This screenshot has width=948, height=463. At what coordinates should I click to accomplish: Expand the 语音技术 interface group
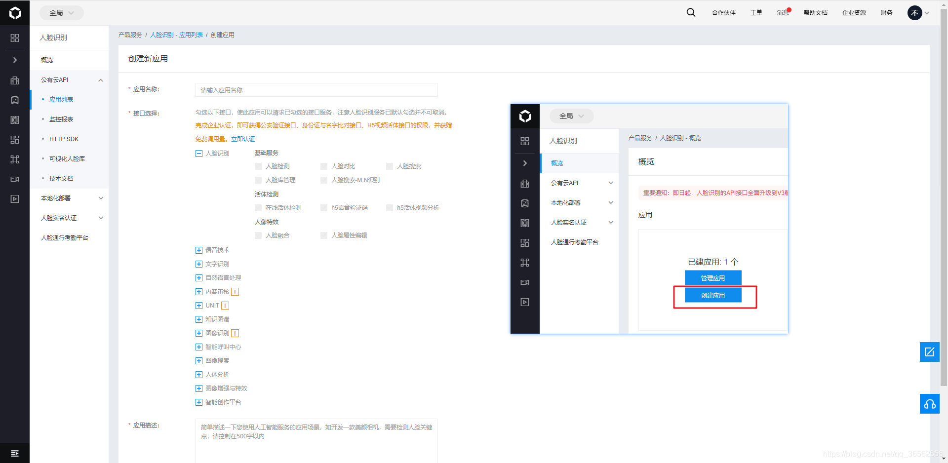tap(199, 250)
